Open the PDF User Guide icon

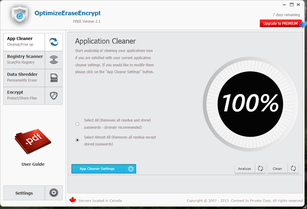33,141
